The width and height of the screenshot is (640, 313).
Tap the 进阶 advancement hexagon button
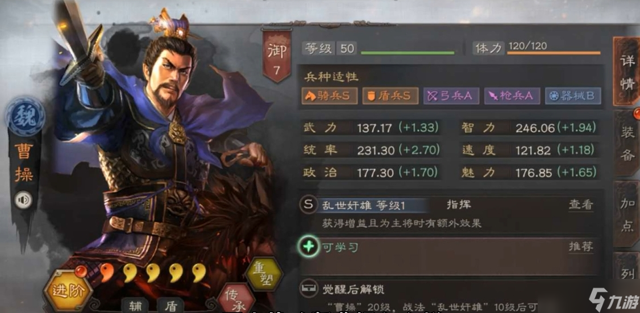tap(68, 290)
